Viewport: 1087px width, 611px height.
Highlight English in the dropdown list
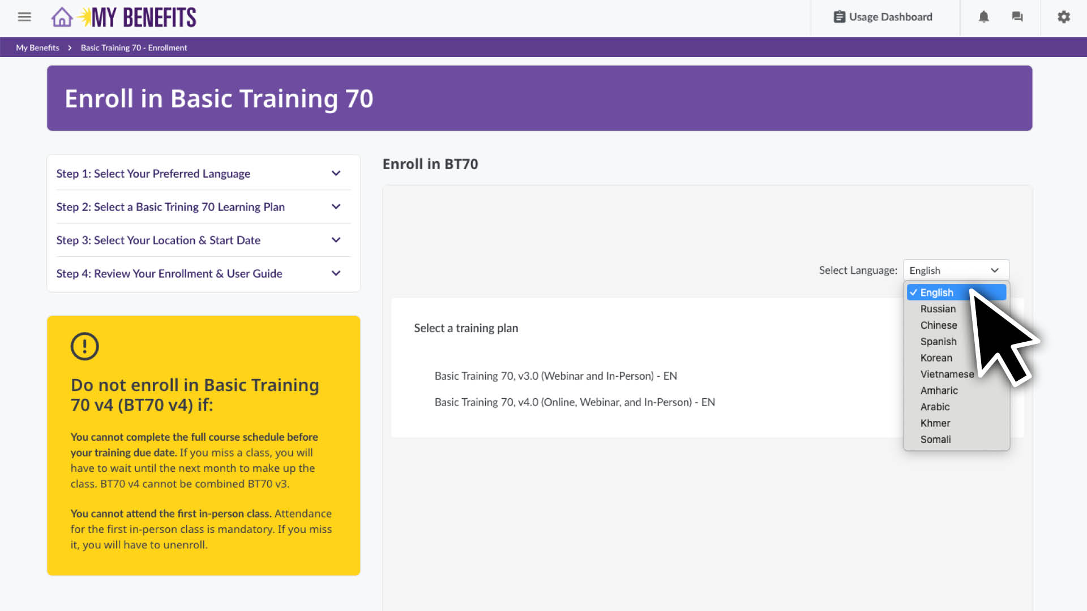936,292
